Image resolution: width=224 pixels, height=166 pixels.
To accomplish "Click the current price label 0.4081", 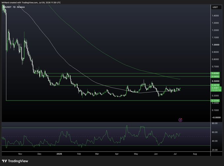I will [x=215, y=88].
